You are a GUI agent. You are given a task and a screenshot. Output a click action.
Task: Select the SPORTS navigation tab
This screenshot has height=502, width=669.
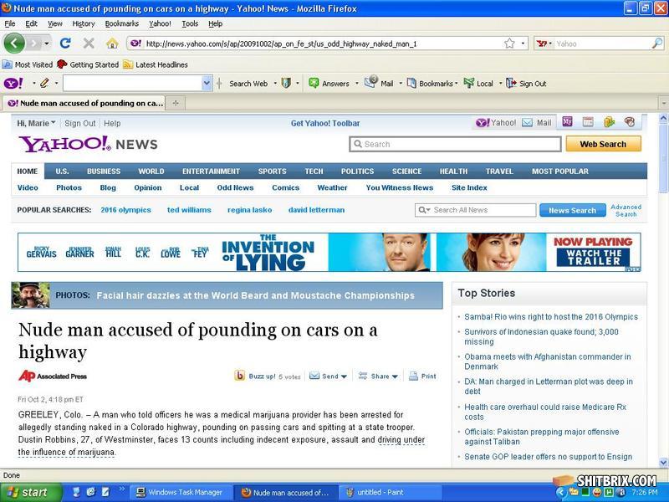pyautogui.click(x=272, y=172)
